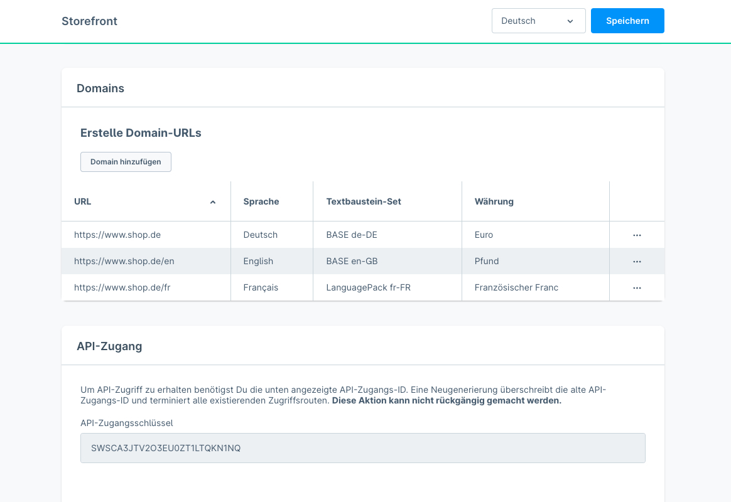Toggle URL column sort arrow
This screenshot has height=502, width=731.
click(212, 202)
